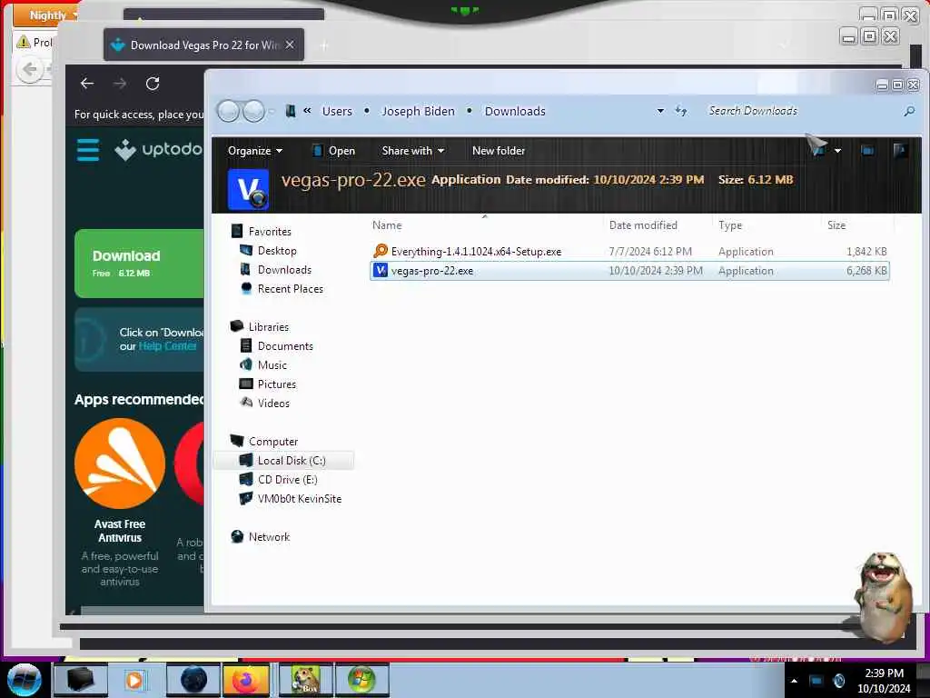Open the Help Center link

[x=167, y=346]
